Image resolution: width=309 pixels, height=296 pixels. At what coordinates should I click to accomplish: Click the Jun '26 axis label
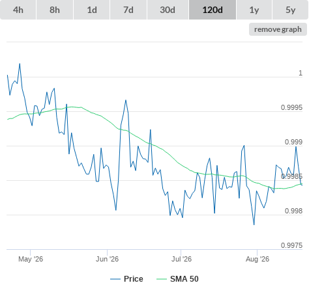[108, 259]
